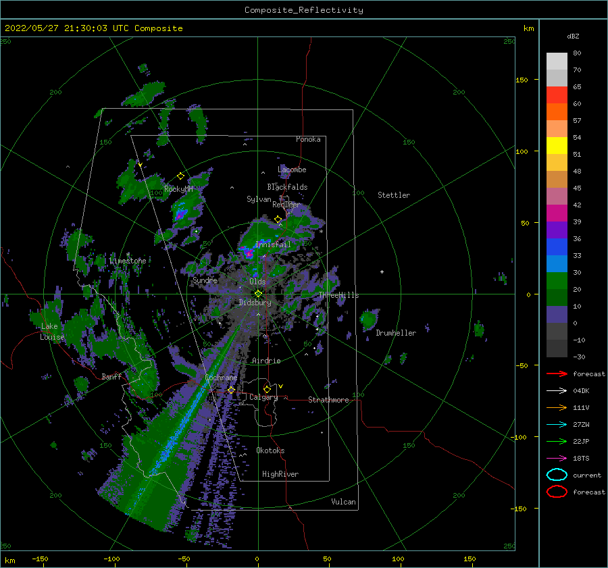This screenshot has height=568, width=608.
Task: Select green swatch between 30 and 20 dBZ
Action: click(557, 280)
